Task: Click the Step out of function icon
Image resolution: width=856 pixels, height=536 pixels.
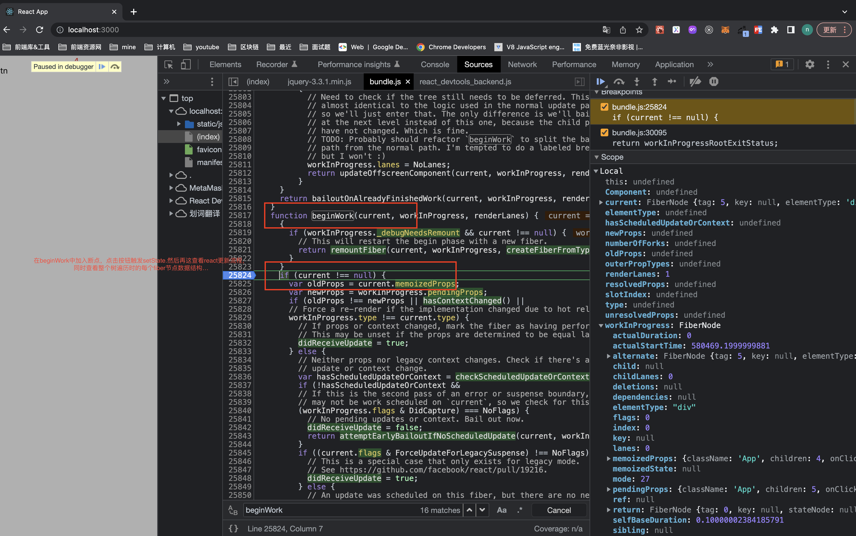Action: (x=654, y=82)
